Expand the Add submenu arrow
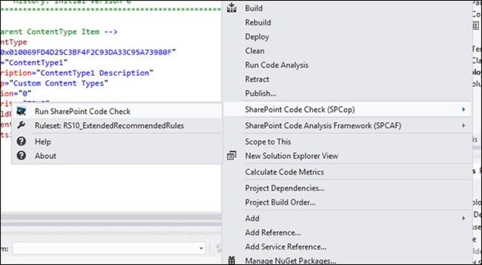 coord(463,218)
